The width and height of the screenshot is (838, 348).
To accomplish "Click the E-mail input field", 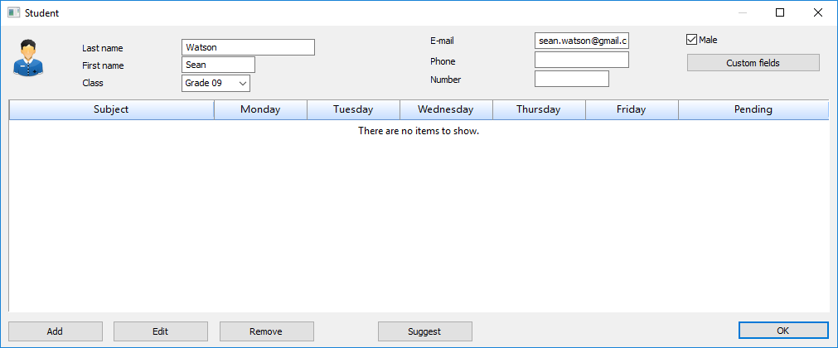I will pyautogui.click(x=582, y=41).
